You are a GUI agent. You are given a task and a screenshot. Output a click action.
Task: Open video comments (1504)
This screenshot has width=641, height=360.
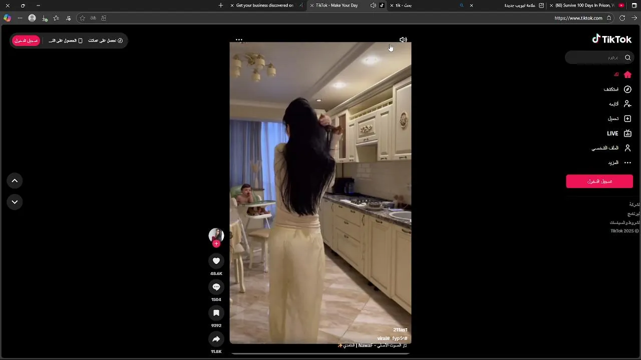(x=216, y=287)
